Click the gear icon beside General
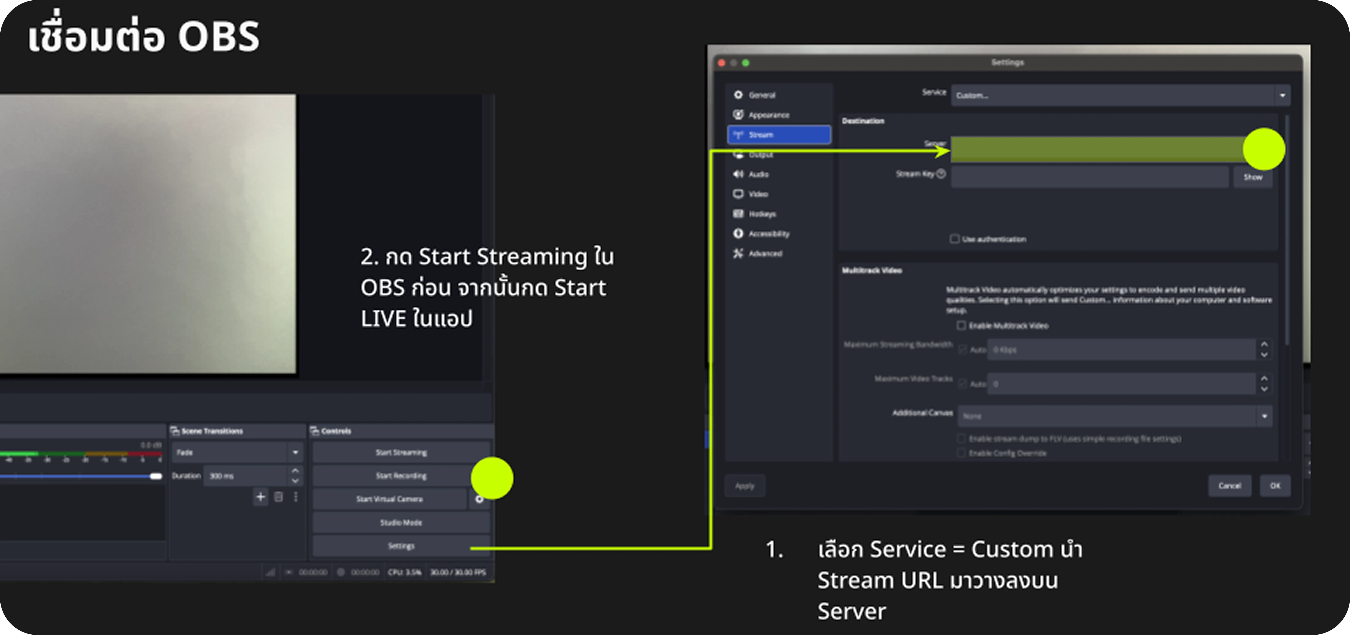1350x635 pixels. click(738, 95)
